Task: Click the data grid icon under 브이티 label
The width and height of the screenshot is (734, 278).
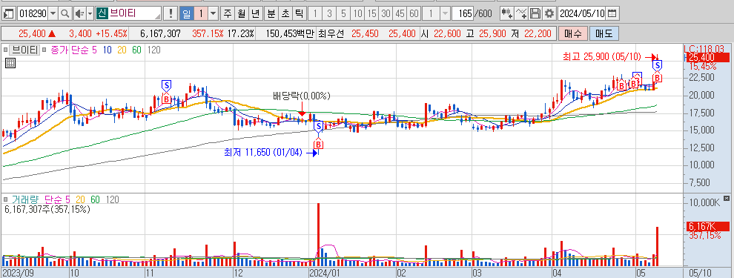Action: click(x=10, y=63)
